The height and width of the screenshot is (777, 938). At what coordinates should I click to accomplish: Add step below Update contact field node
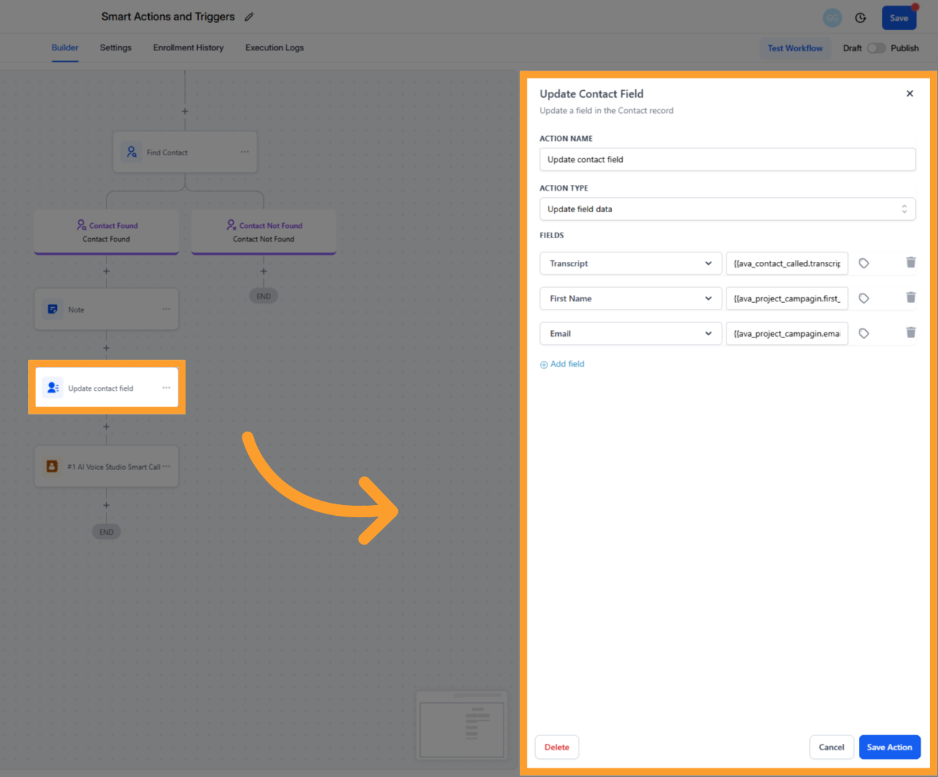point(106,427)
